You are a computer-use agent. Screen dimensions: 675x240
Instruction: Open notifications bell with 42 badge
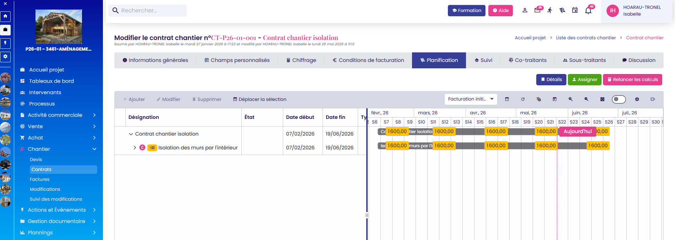tap(588, 10)
